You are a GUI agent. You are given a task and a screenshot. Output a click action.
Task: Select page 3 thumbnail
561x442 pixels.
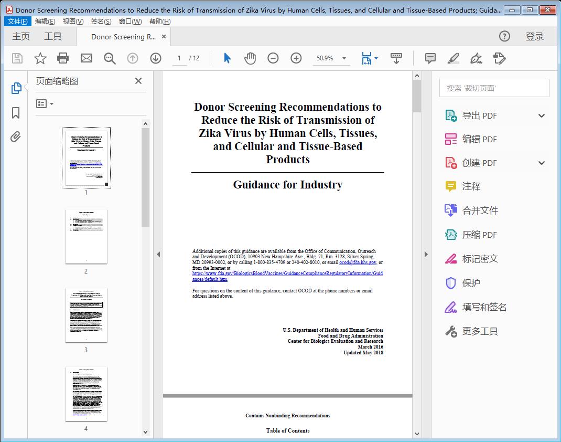click(x=86, y=315)
